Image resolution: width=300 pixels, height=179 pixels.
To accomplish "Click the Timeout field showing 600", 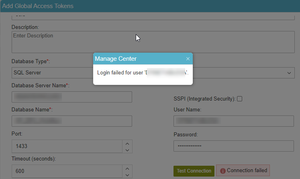I will tap(66, 171).
